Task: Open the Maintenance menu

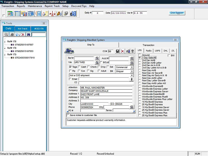Action: click(x=35, y=6)
